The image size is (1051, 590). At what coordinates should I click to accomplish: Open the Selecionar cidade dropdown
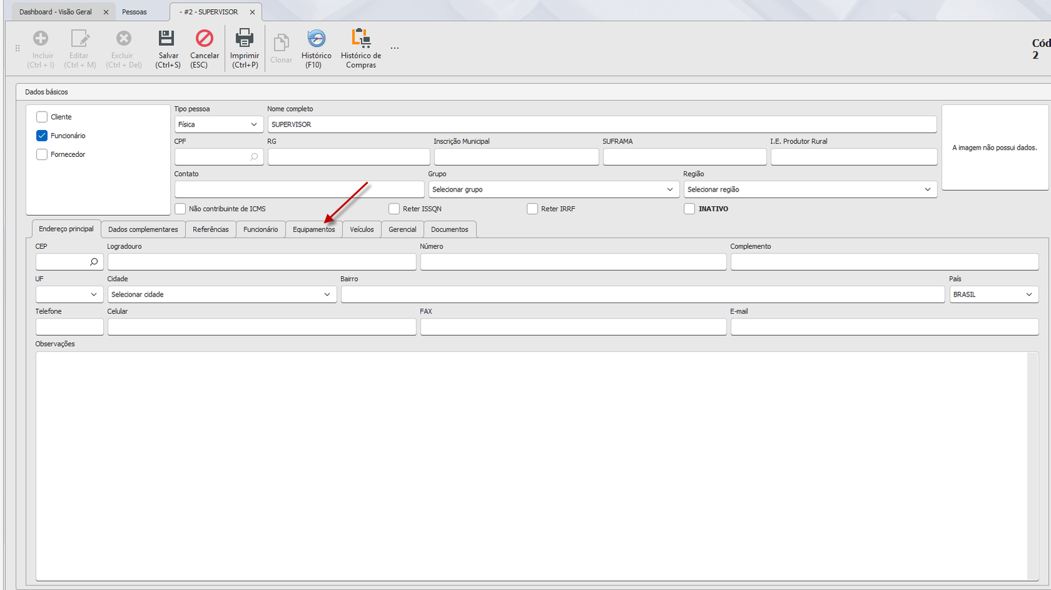coord(222,295)
